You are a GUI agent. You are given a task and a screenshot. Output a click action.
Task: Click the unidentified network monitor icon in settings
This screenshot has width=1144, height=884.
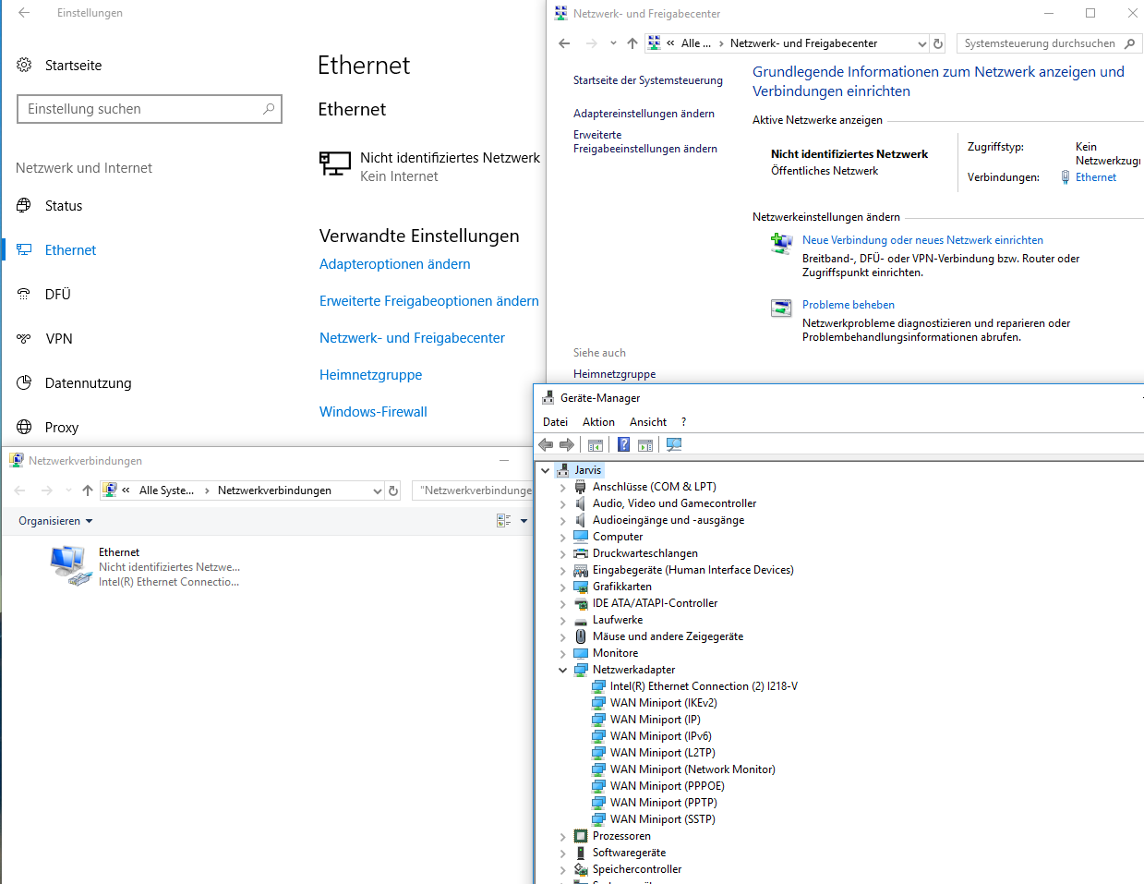[334, 164]
